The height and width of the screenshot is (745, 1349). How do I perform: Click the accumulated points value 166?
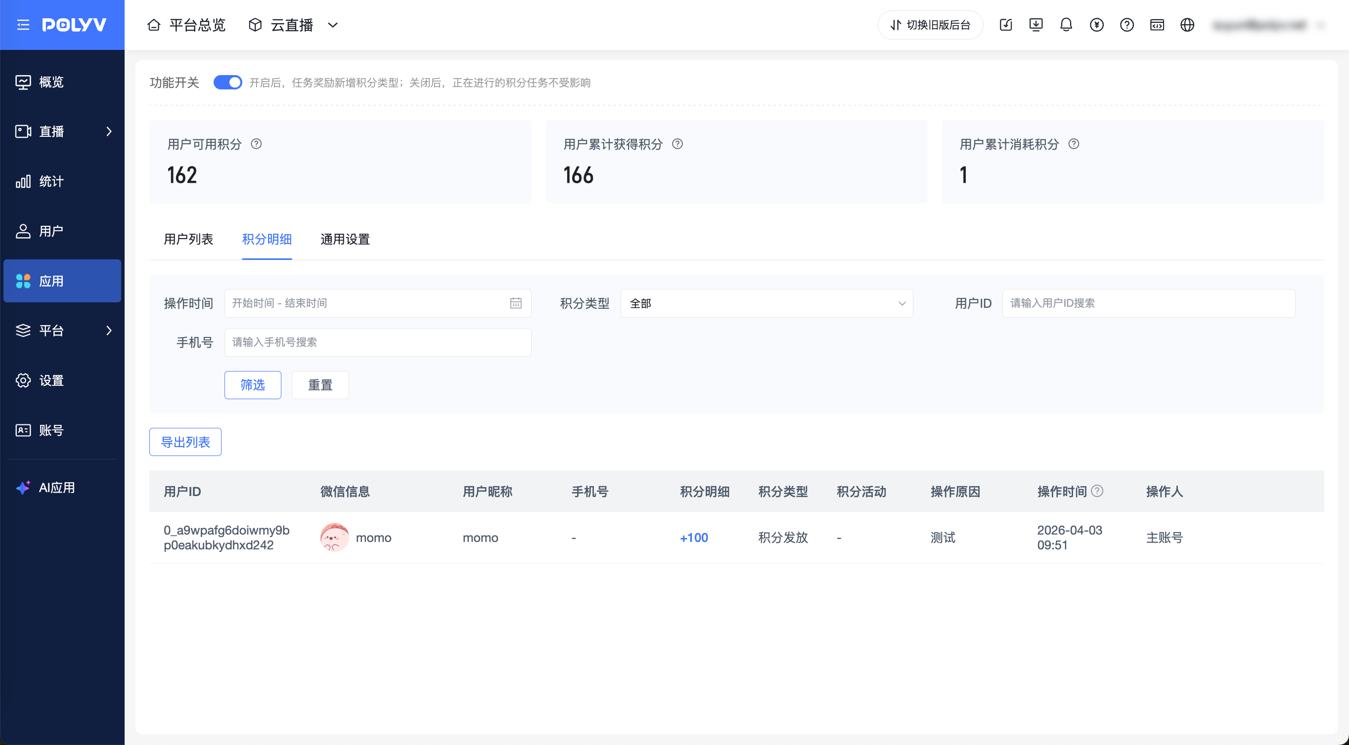pos(578,175)
